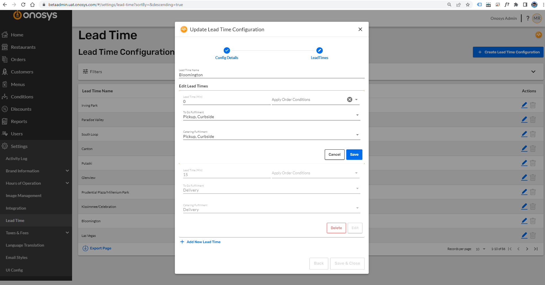This screenshot has height=285, width=545.
Task: Open help with the question mark icon
Action: [527, 18]
